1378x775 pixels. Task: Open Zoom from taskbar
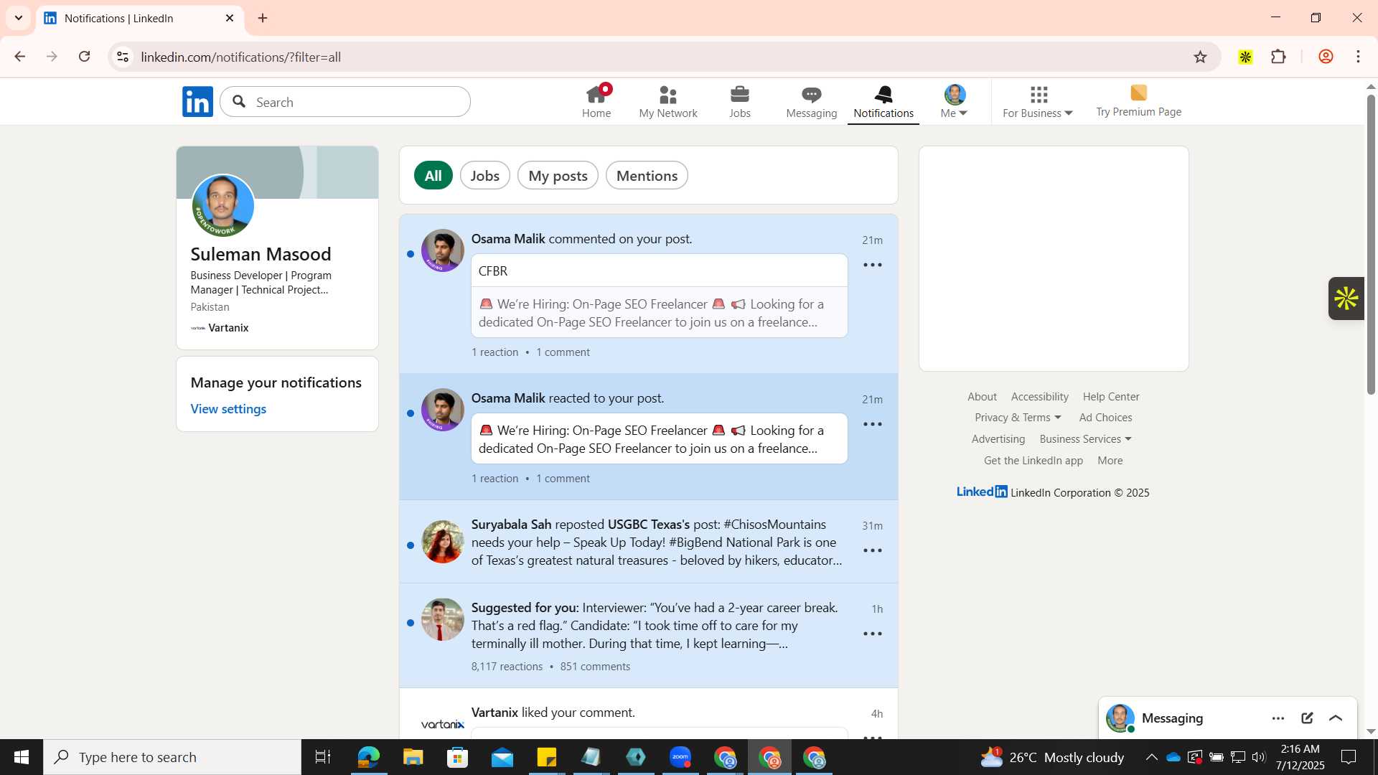[680, 757]
